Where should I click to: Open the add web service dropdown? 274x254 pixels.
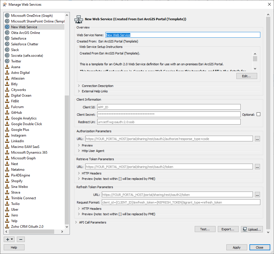coord(9,239)
